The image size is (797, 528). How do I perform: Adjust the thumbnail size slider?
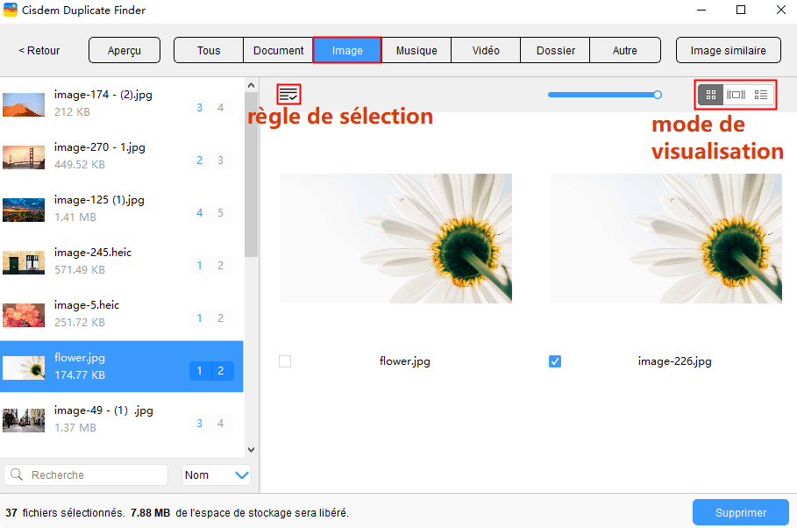coord(658,94)
